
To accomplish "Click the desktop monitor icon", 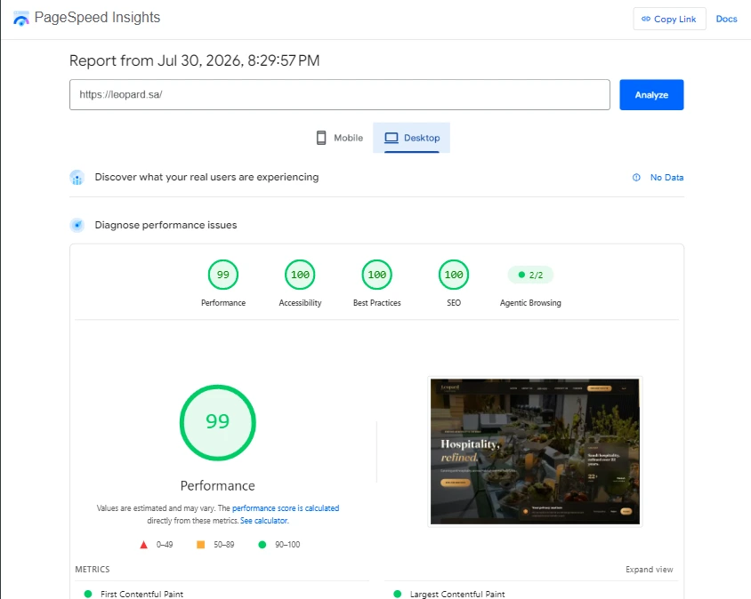I will [x=392, y=138].
